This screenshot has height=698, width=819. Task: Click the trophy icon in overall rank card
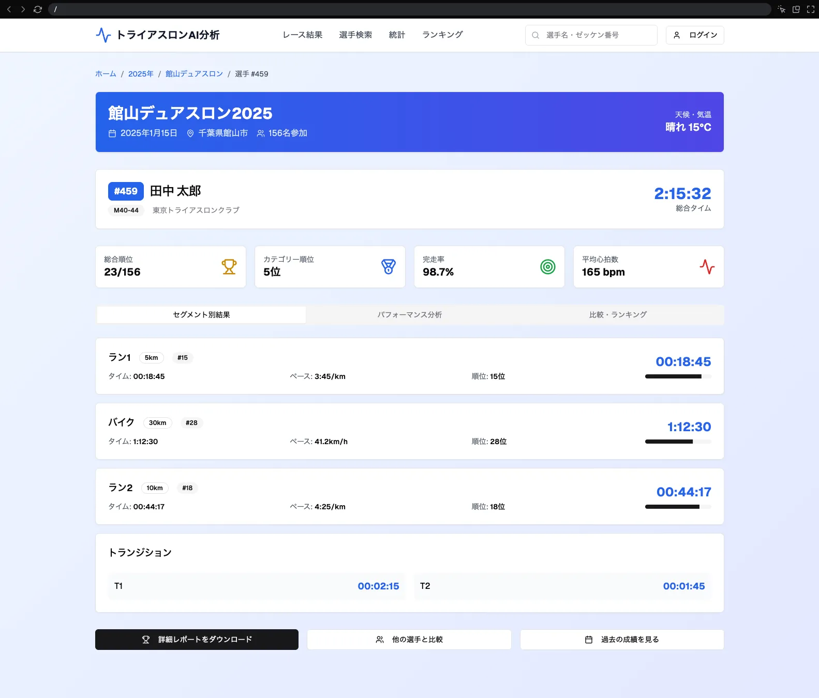[x=229, y=267]
